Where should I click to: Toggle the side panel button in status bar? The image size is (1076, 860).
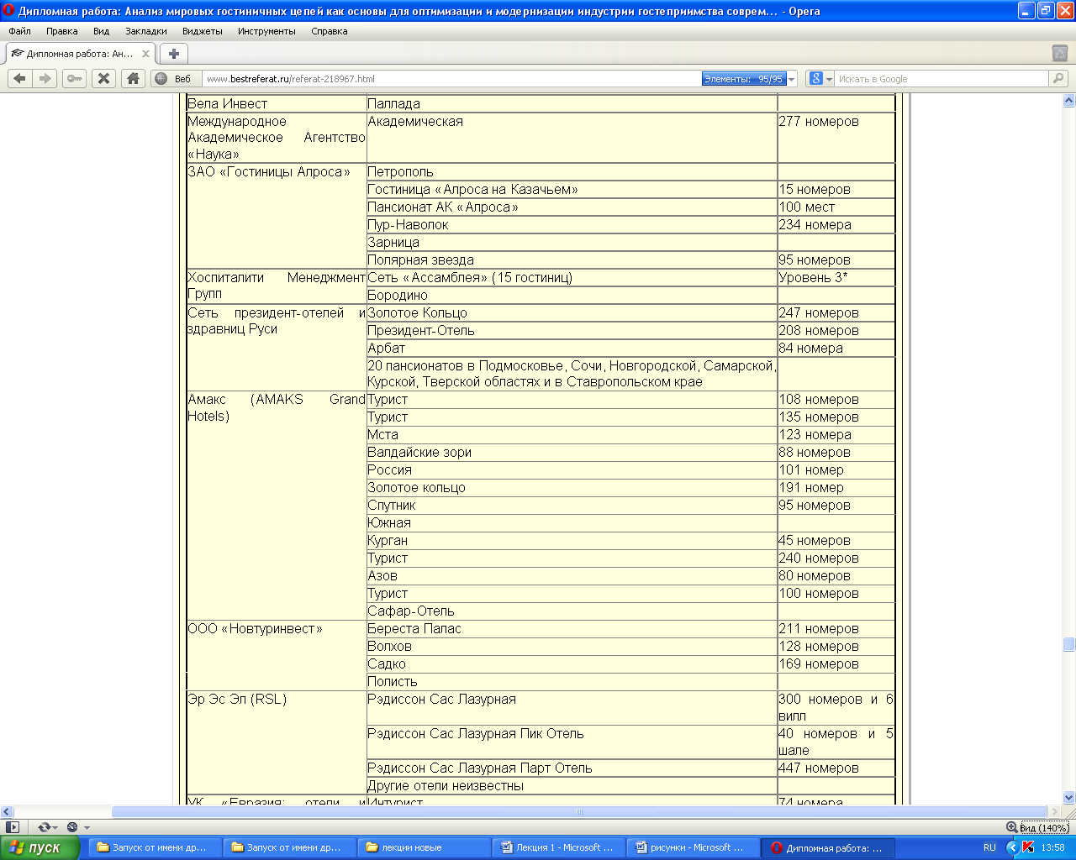[12, 827]
